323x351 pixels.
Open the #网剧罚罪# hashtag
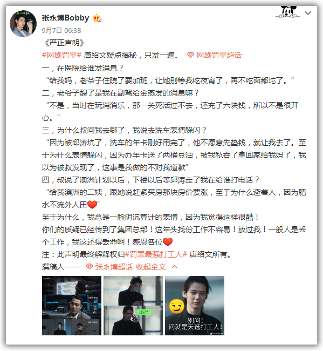61,55
